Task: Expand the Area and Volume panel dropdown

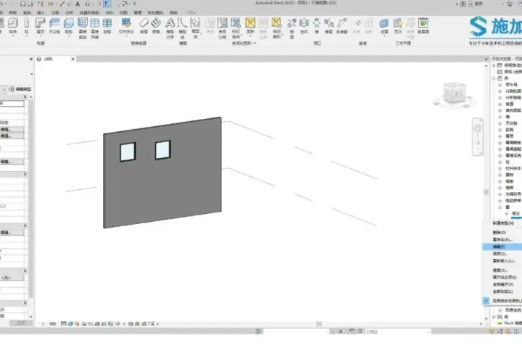Action: point(254,43)
